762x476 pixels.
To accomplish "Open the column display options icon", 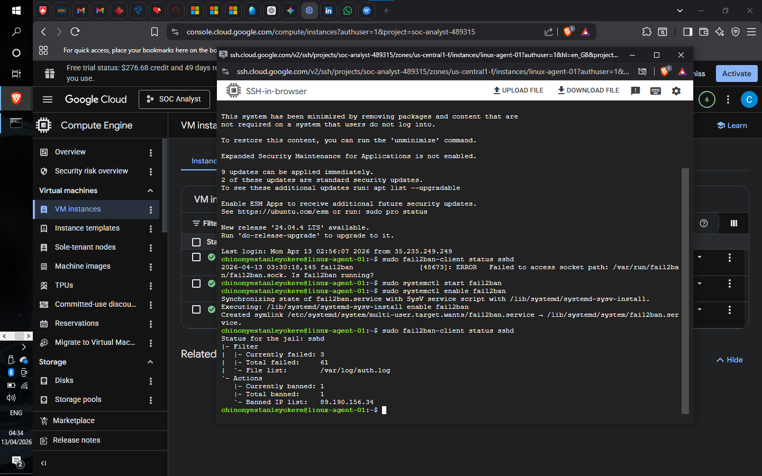I will coord(733,223).
